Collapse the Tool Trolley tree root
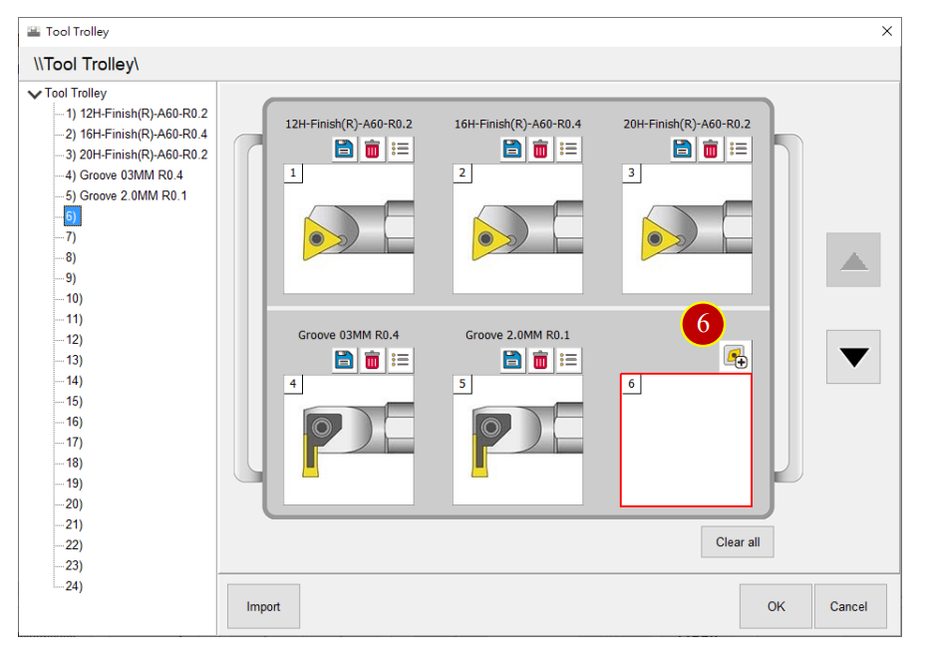Viewport: 931px width, 659px height. 35,94
